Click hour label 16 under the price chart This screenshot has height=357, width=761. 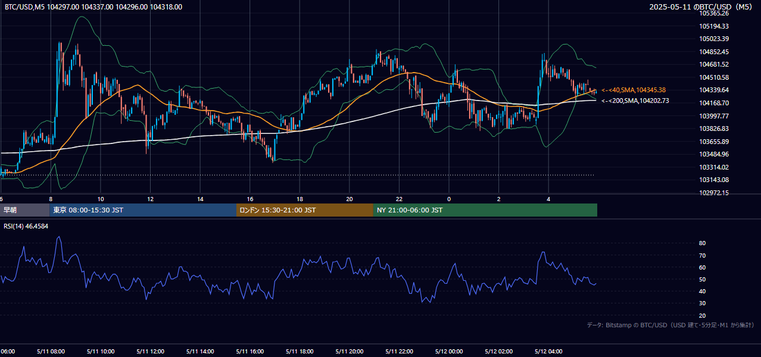(x=250, y=199)
